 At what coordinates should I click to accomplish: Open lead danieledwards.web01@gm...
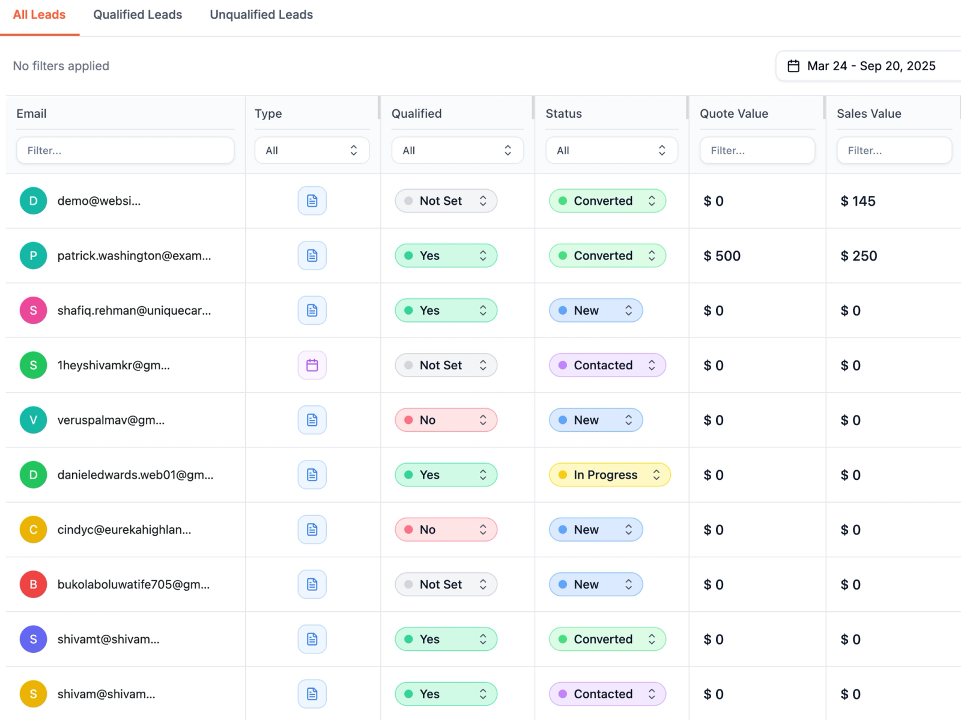pos(135,475)
